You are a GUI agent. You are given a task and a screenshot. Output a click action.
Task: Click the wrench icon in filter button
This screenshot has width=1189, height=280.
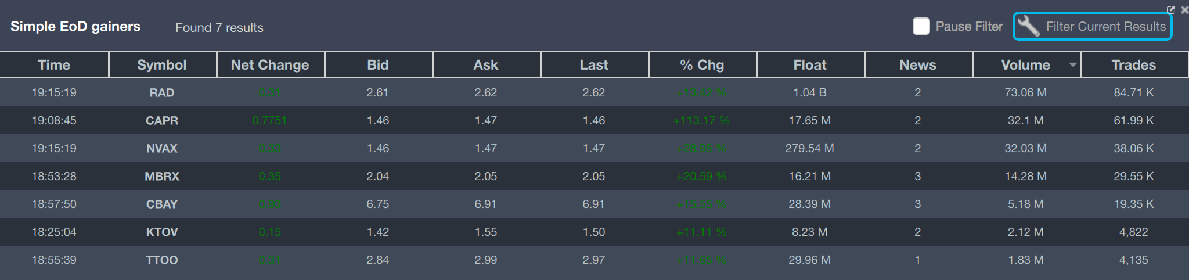(x=1029, y=27)
